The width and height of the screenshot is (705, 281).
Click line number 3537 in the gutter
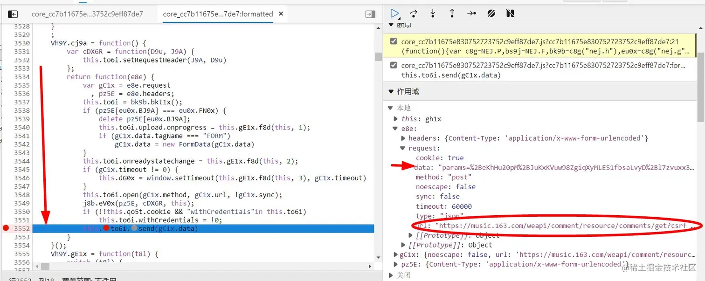(22, 102)
